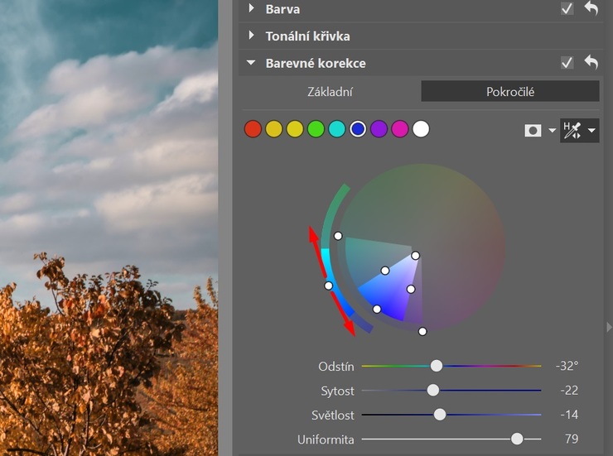Collapse side panel with right edge arrow
Viewport: 613px width, 456px height.
click(609, 327)
